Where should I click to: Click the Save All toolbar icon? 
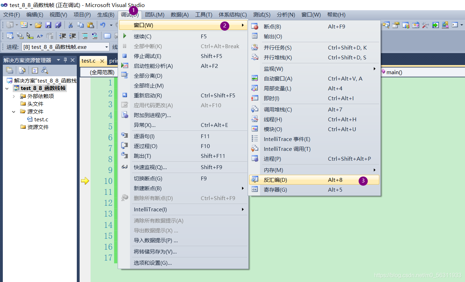click(58, 25)
